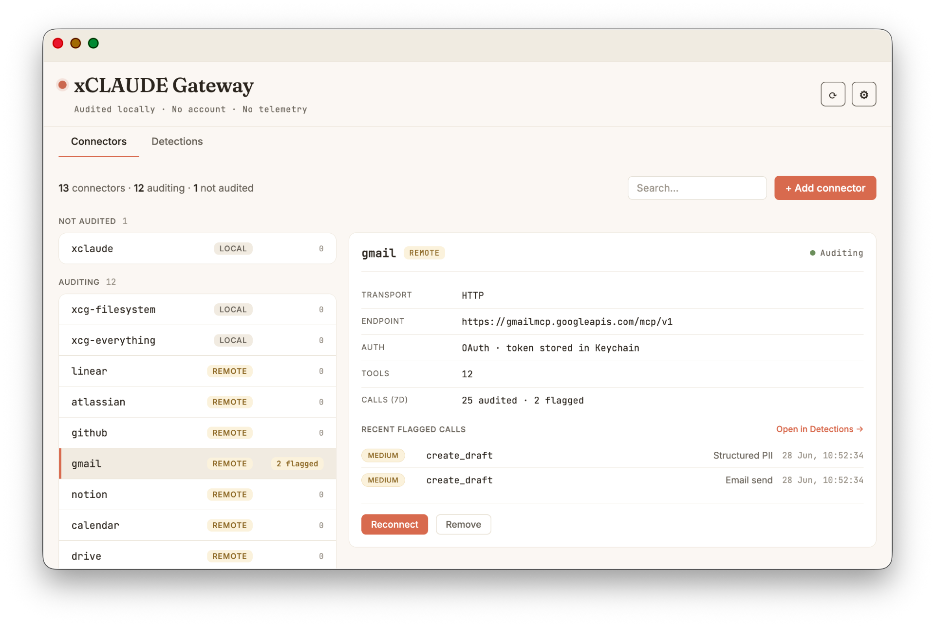Open the notion connector
The height and width of the screenshot is (626, 935).
tap(197, 495)
